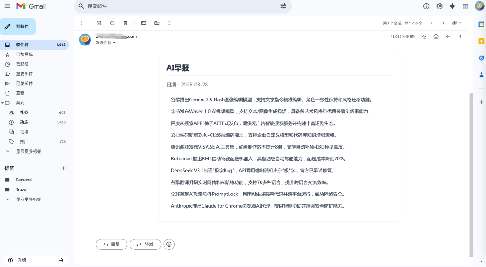
Task: Mark the email as unread
Action: tap(144, 23)
